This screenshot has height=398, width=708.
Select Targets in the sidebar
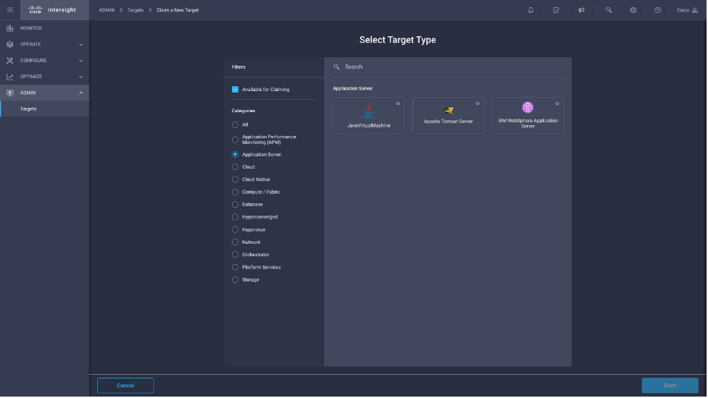click(28, 109)
